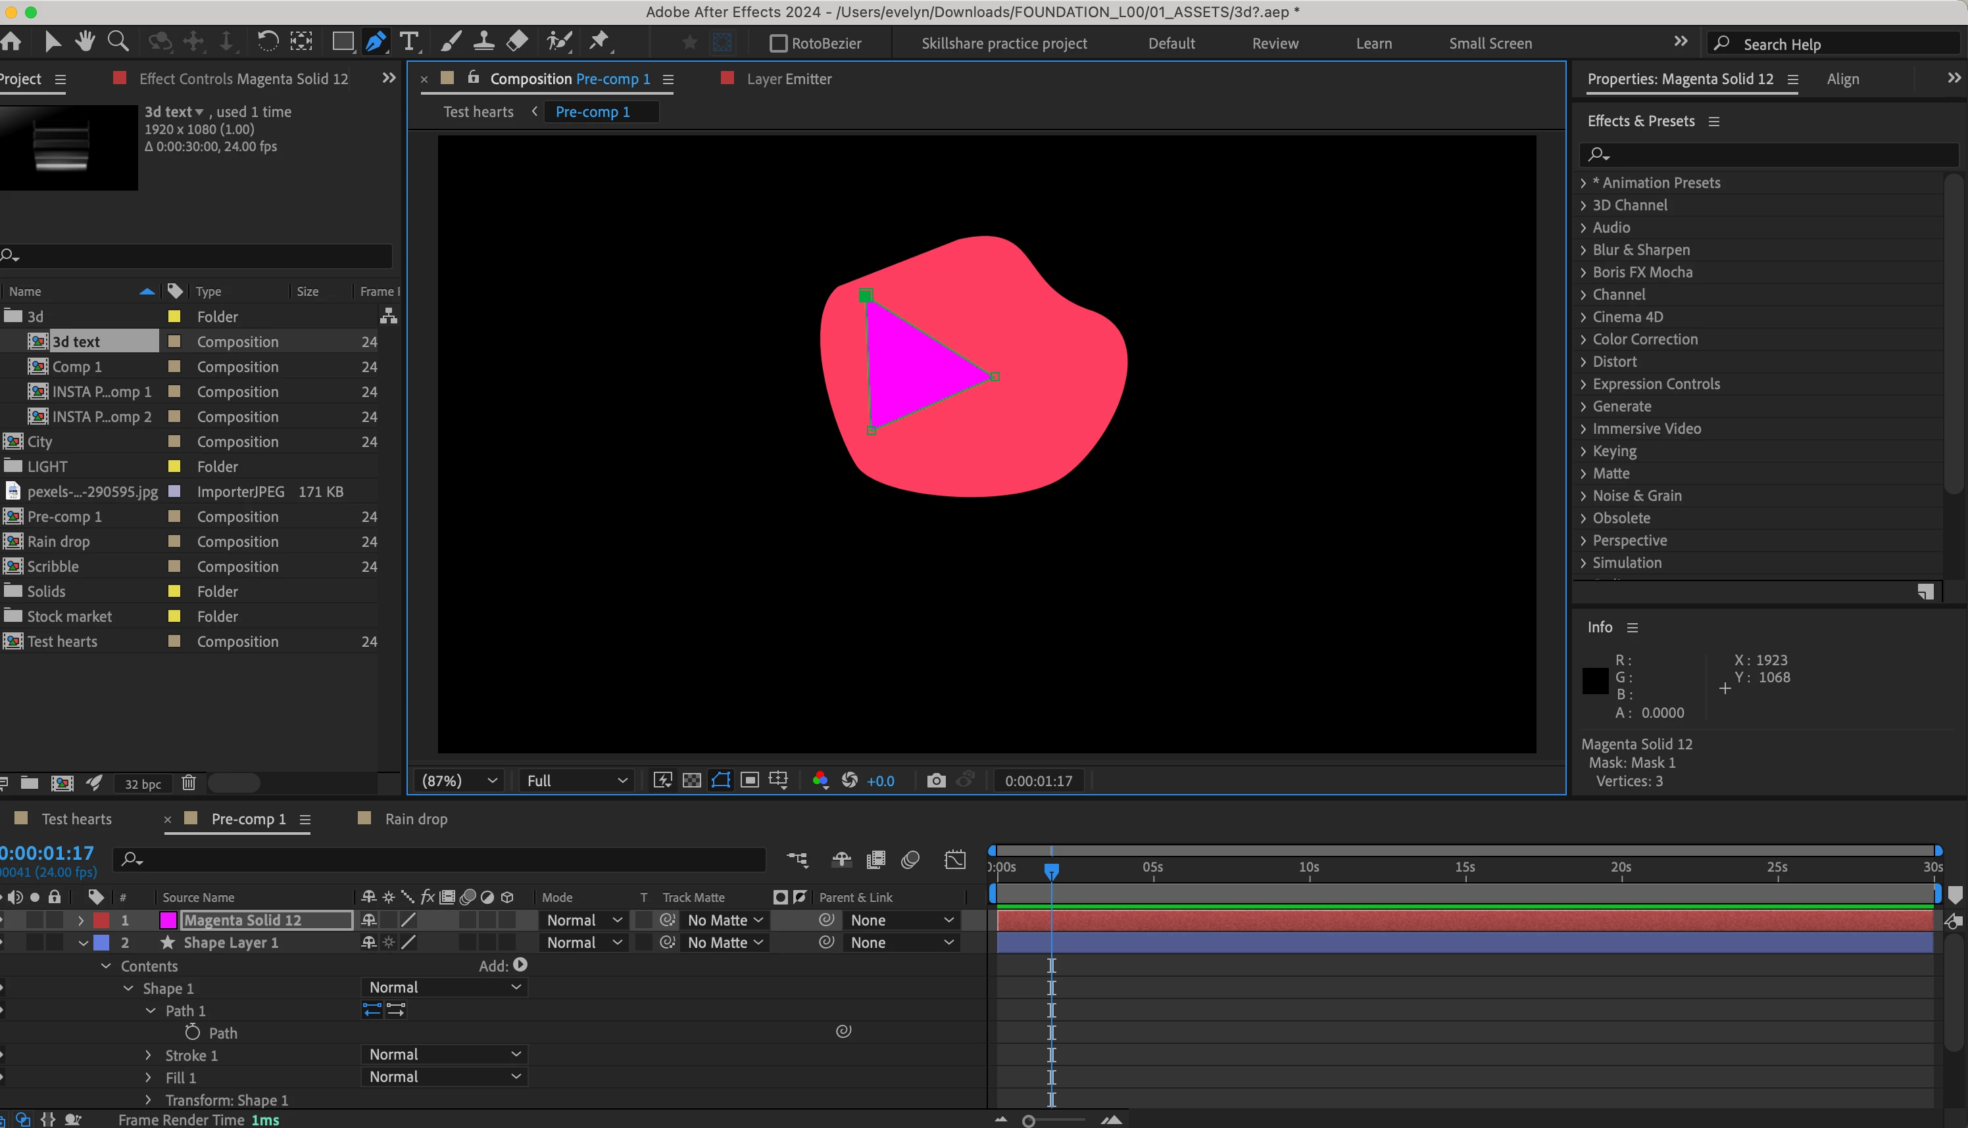Click the Home icon

click(x=12, y=41)
